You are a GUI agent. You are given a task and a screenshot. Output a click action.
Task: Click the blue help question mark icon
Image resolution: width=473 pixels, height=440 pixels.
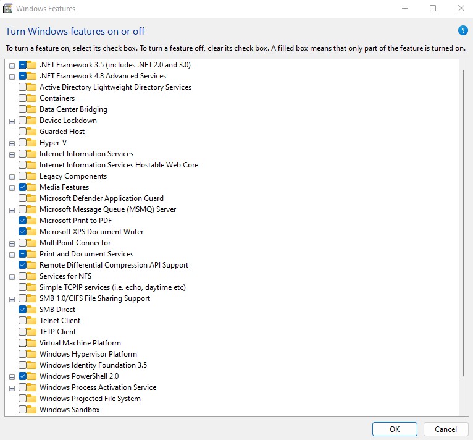click(463, 30)
